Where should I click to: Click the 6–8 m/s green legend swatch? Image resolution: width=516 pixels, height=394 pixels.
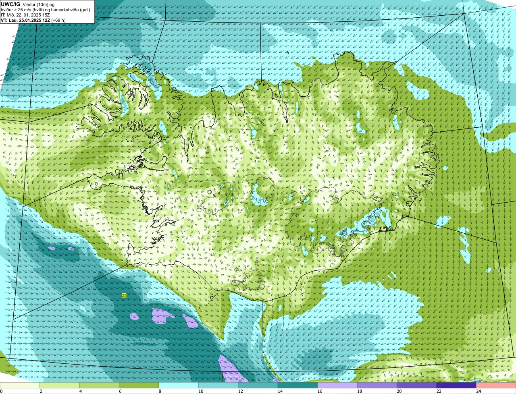click(139, 386)
